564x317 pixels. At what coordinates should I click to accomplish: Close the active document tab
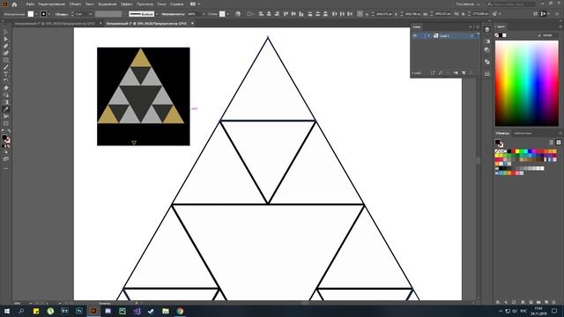192,24
